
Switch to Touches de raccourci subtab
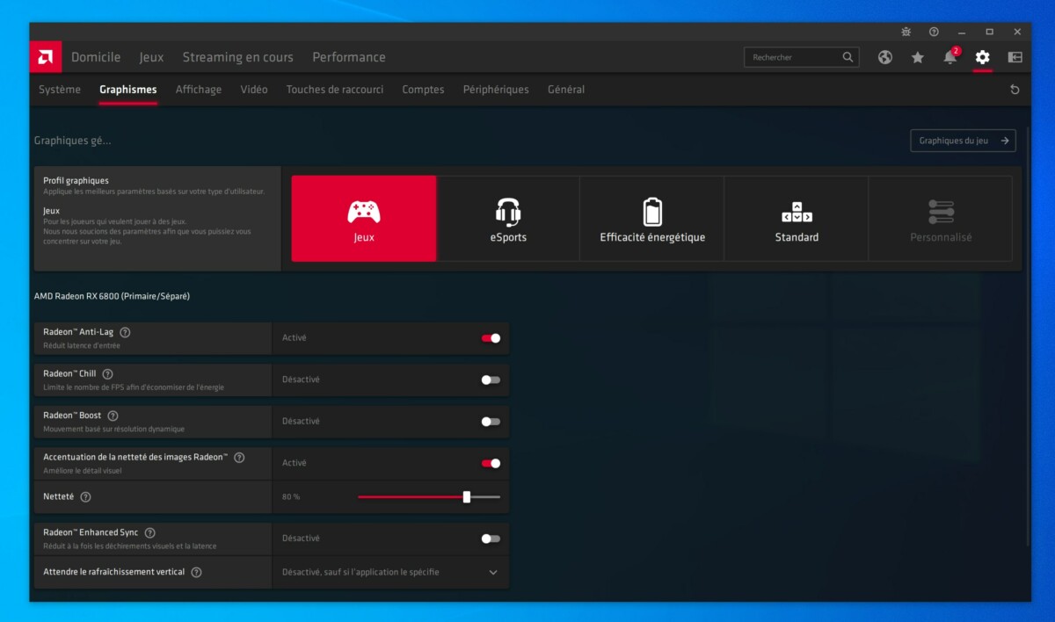coord(335,90)
